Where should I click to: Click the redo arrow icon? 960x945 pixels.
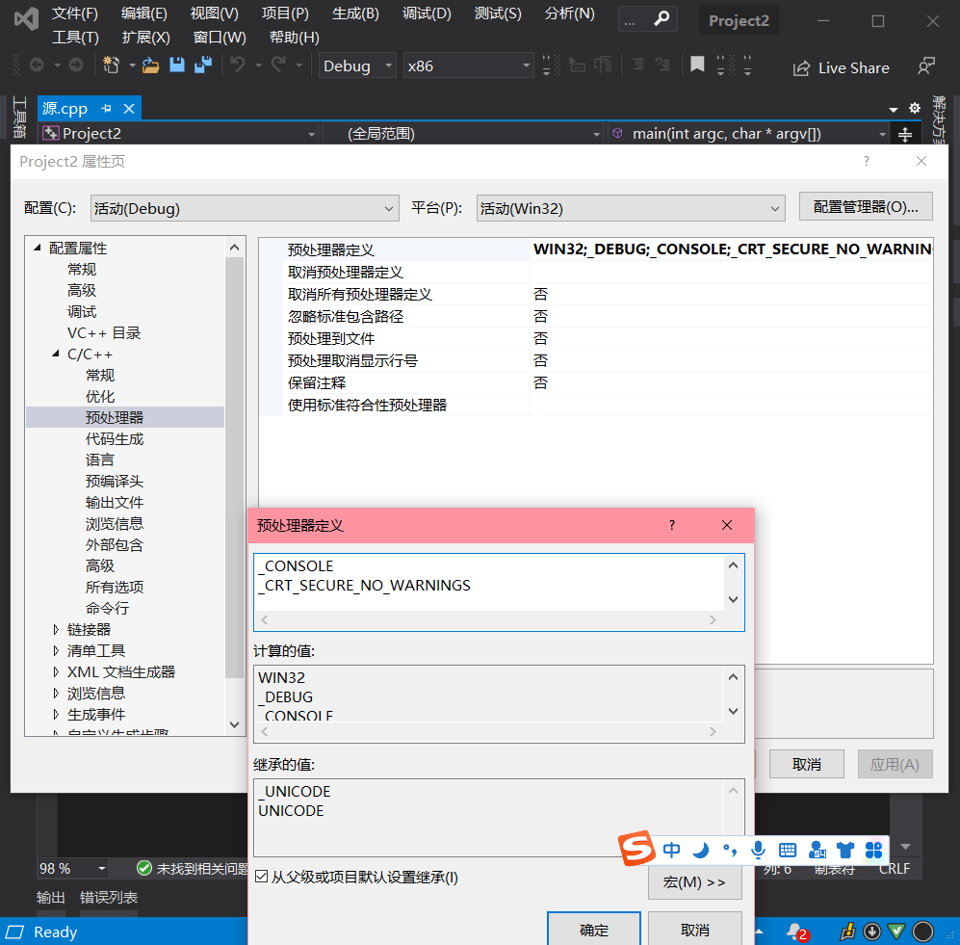(278, 65)
